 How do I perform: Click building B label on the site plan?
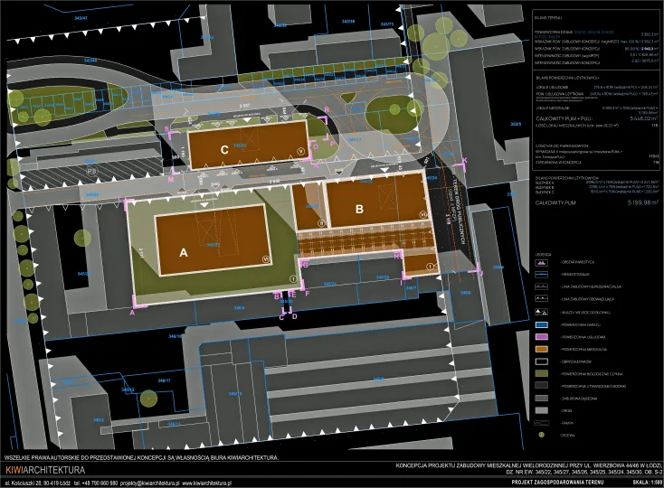358,209
